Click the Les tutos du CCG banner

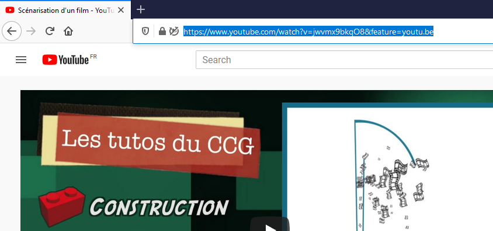pos(157,142)
